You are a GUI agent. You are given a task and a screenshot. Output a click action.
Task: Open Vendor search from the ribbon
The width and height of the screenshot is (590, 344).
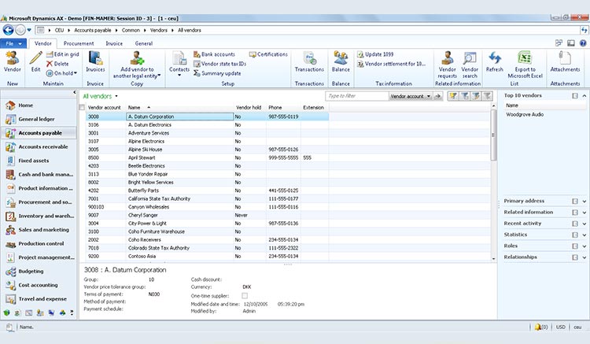click(x=470, y=58)
